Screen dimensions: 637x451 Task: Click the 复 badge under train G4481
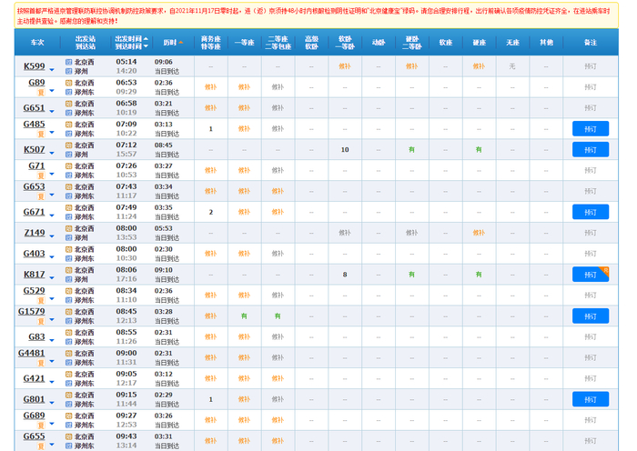[x=41, y=363]
